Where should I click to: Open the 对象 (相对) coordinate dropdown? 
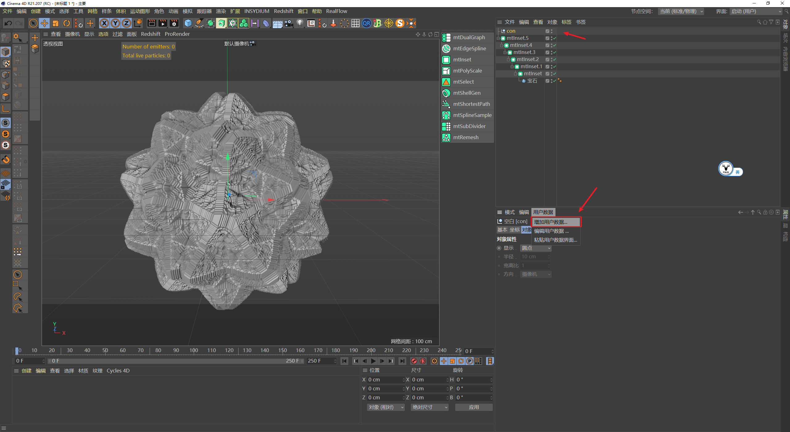pos(386,407)
